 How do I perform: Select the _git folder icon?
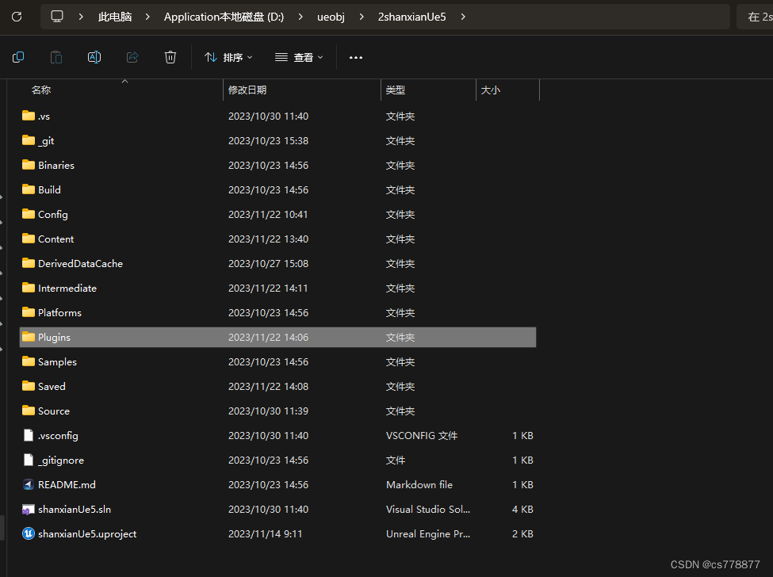tap(29, 140)
